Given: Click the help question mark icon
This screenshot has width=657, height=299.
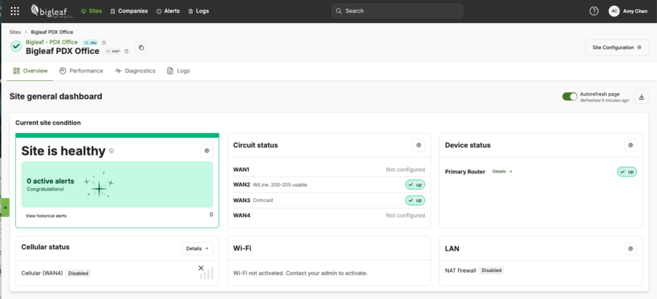Looking at the screenshot, I should pyautogui.click(x=593, y=11).
